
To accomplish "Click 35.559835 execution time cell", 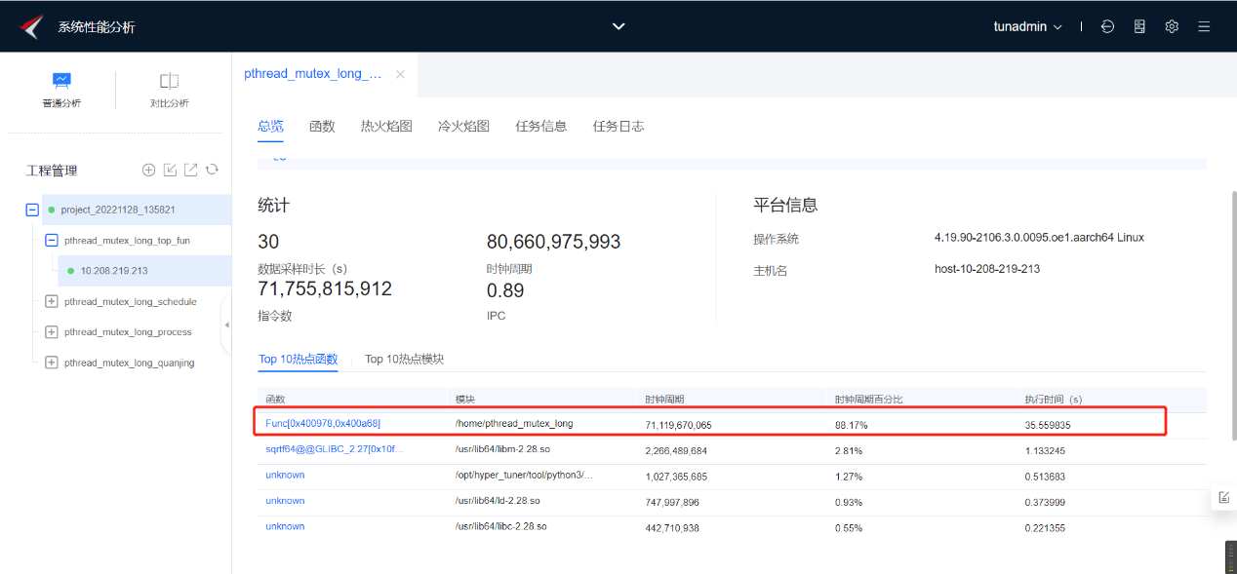I will pos(1047,425).
